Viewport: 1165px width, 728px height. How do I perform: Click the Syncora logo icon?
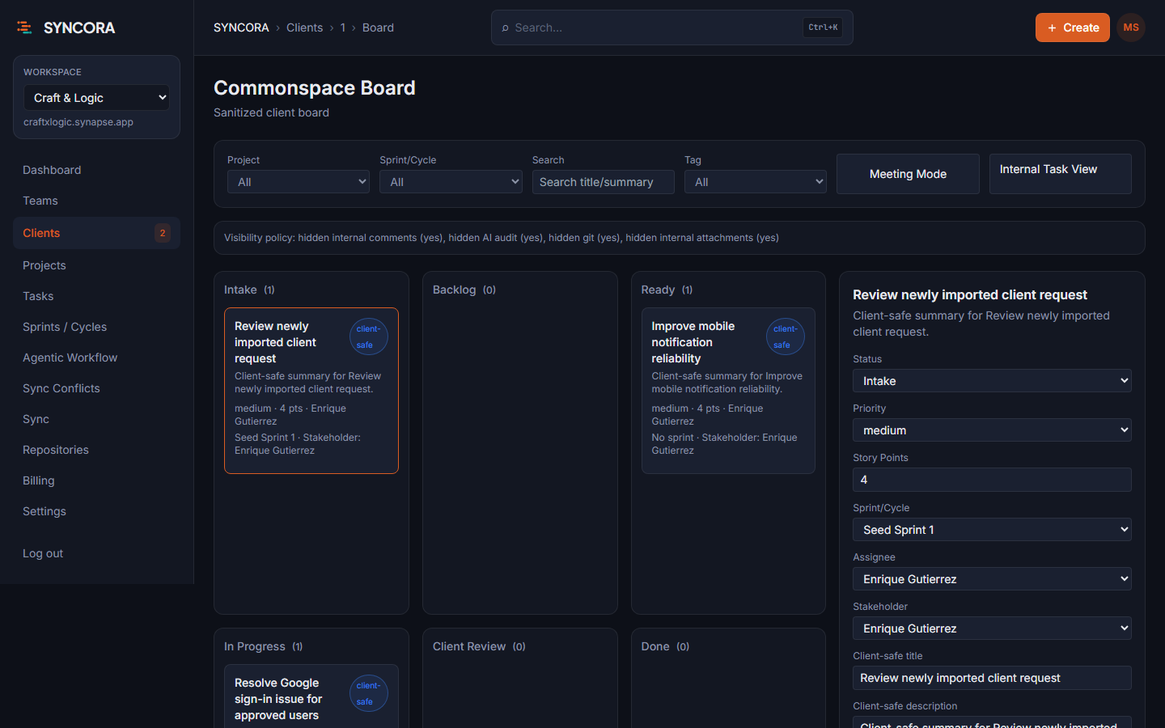[24, 28]
